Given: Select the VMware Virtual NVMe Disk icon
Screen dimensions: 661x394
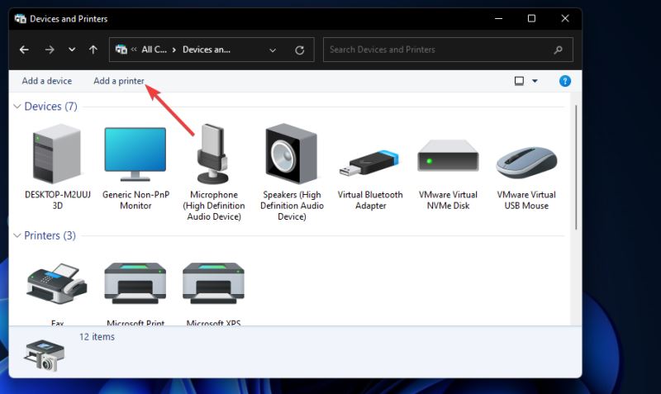Looking at the screenshot, I should pyautogui.click(x=449, y=157).
